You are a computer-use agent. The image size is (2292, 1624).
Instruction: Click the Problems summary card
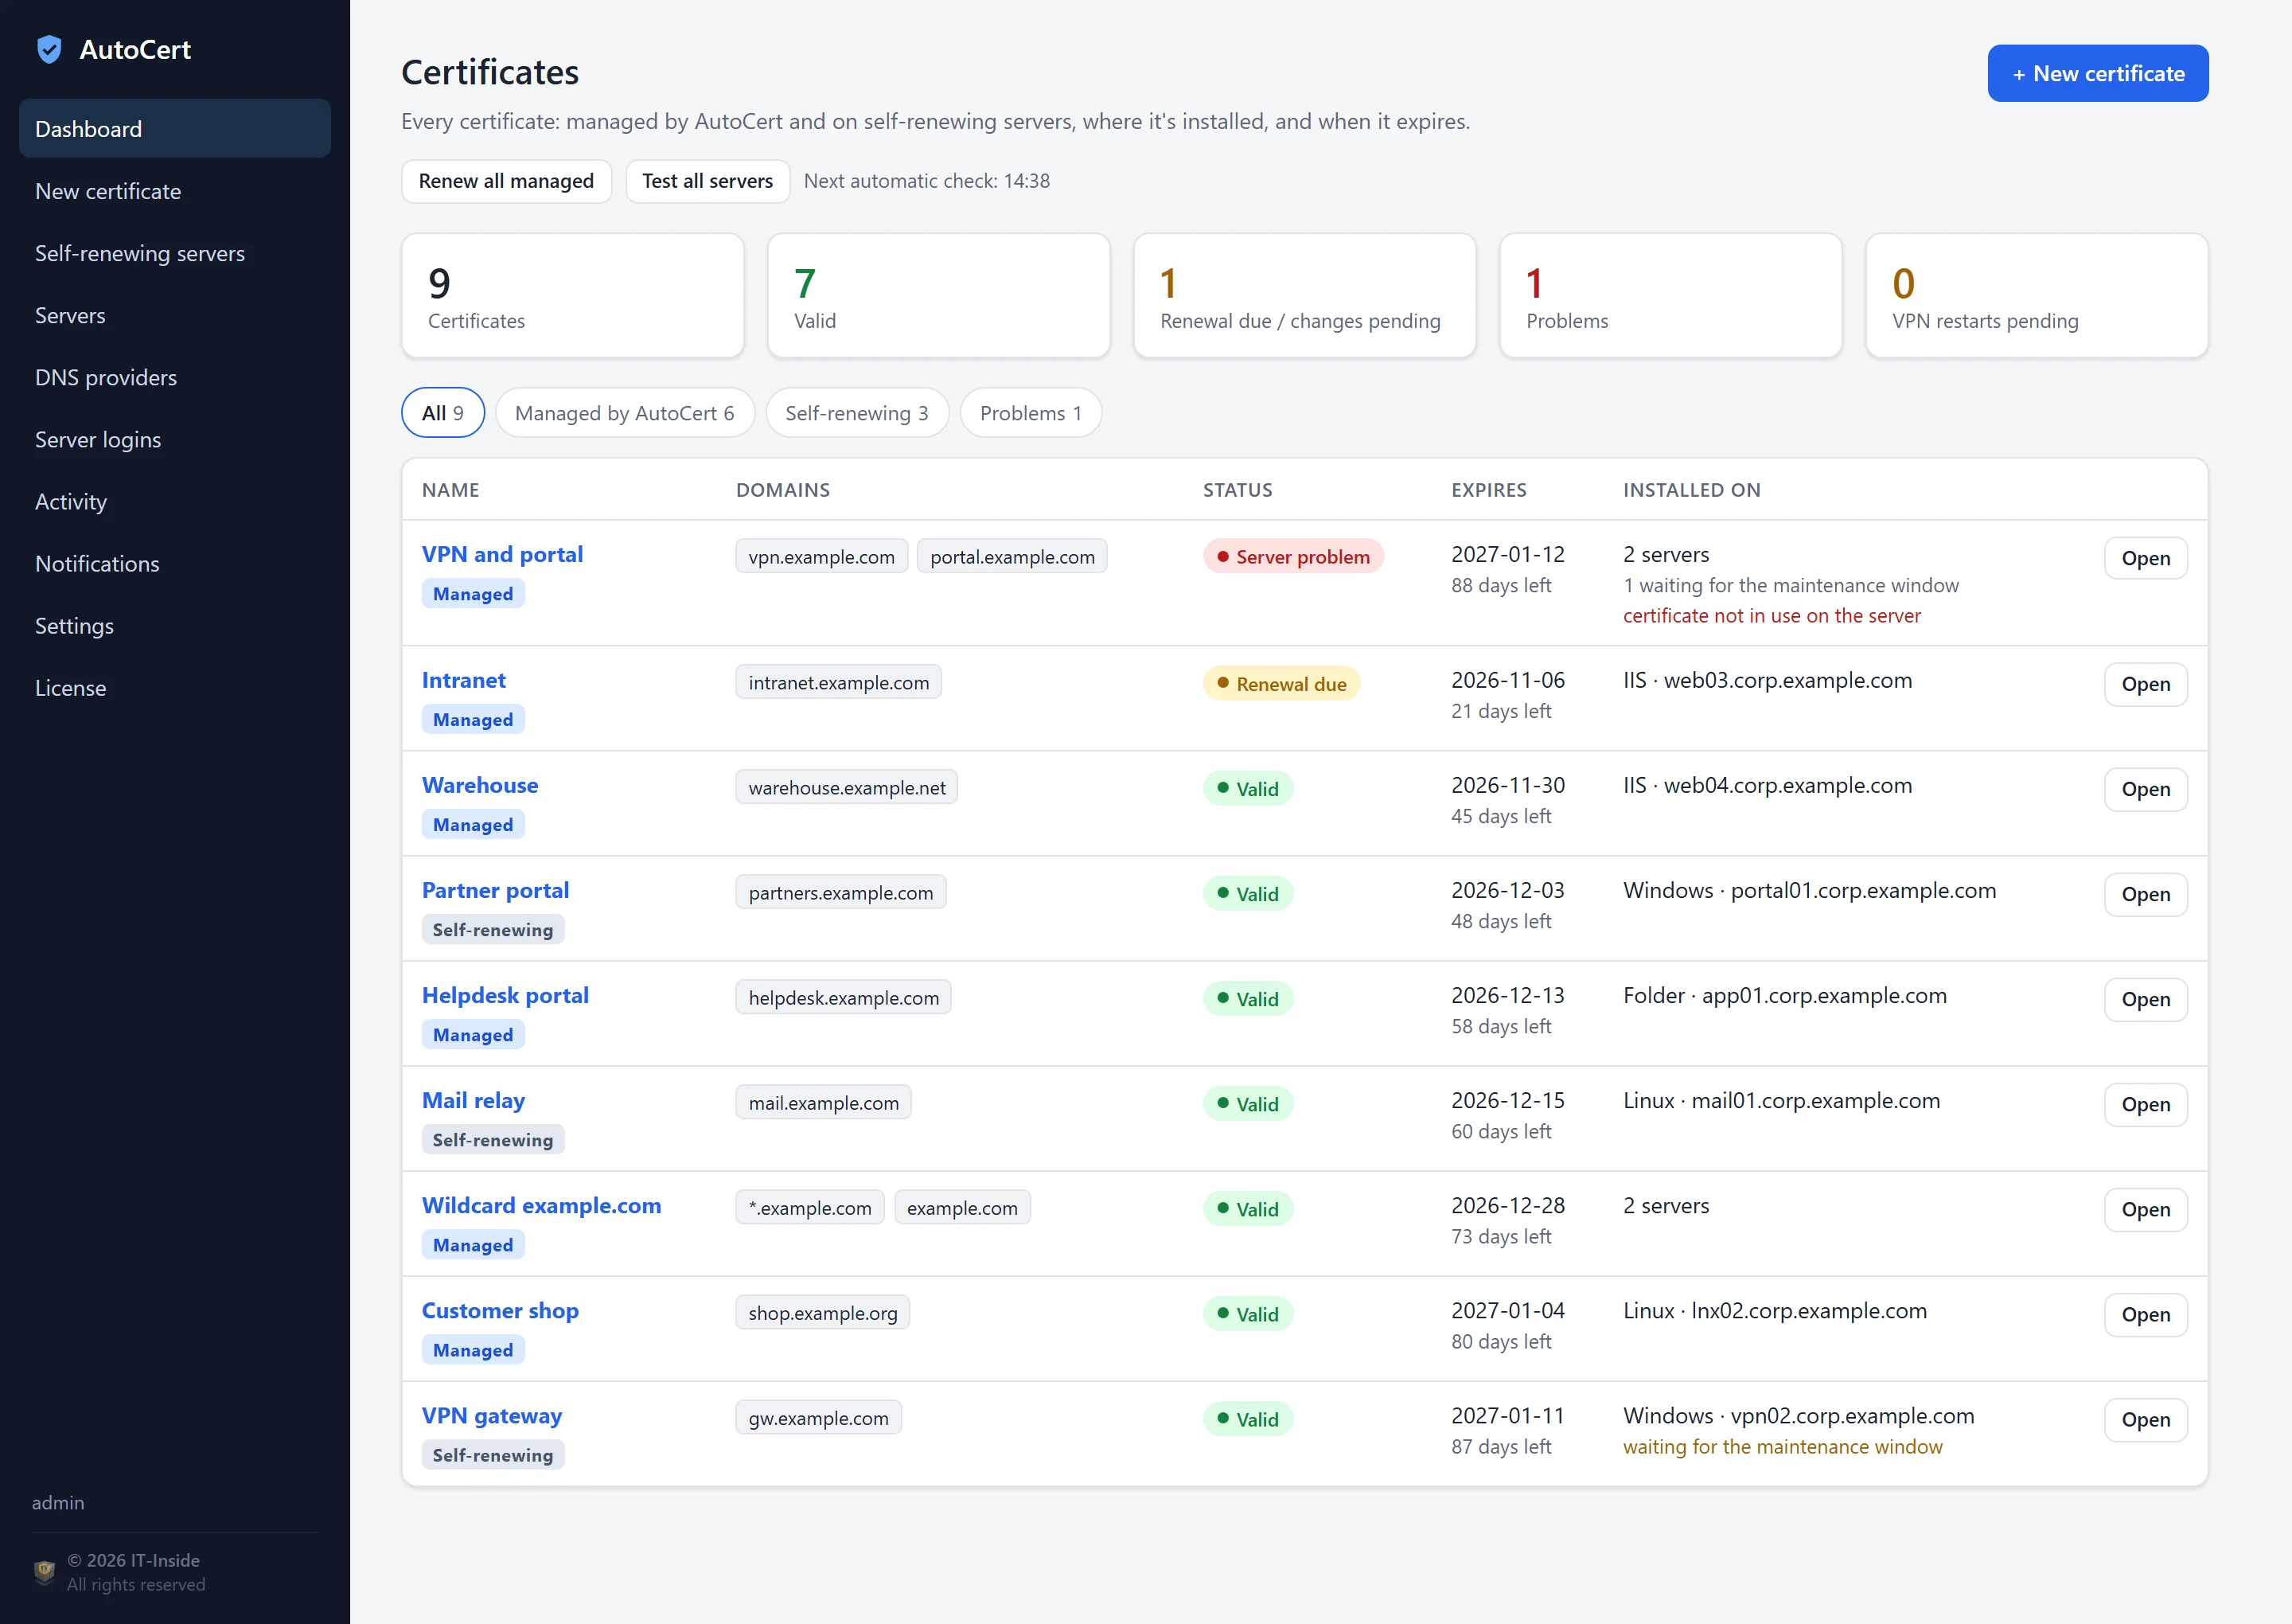pyautogui.click(x=1670, y=295)
